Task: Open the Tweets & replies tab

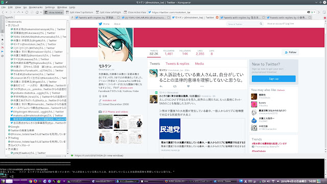Action: click(177, 63)
